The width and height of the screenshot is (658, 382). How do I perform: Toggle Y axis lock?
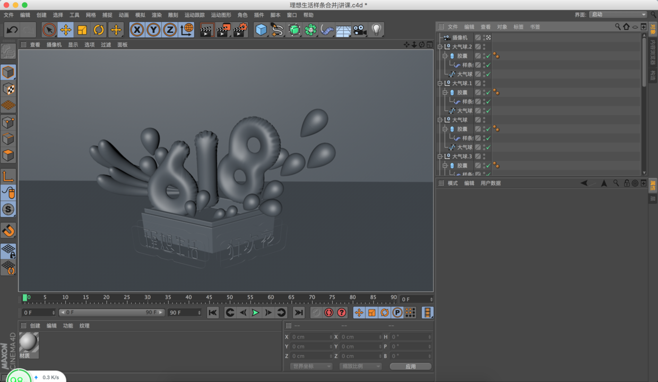(153, 30)
